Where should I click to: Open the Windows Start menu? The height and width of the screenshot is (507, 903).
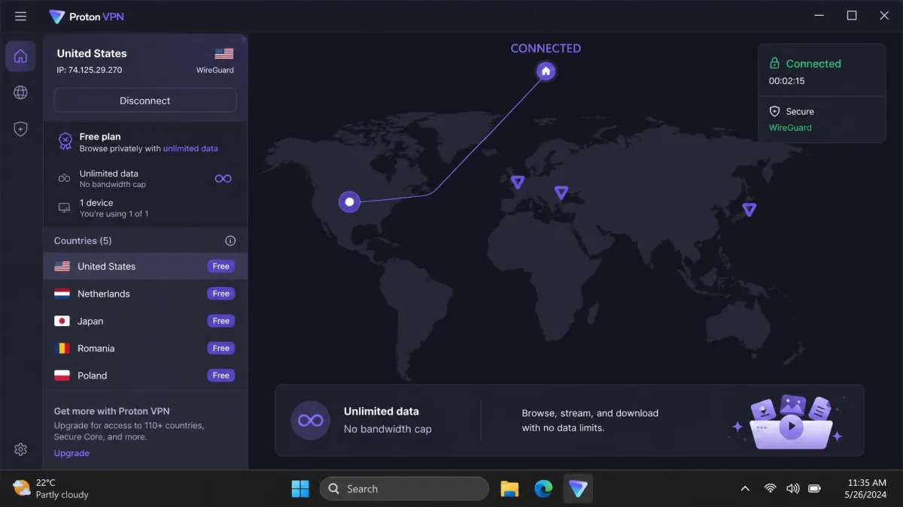coord(300,489)
